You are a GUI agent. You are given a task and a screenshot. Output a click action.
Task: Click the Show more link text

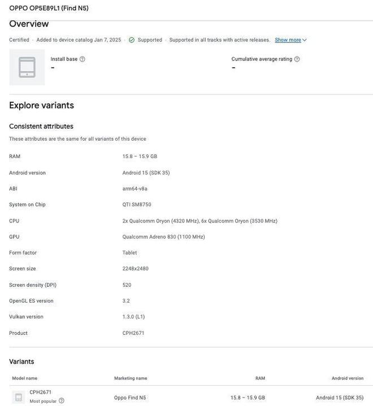click(288, 40)
